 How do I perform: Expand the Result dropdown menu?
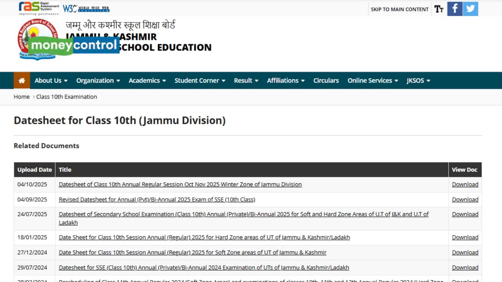click(246, 80)
